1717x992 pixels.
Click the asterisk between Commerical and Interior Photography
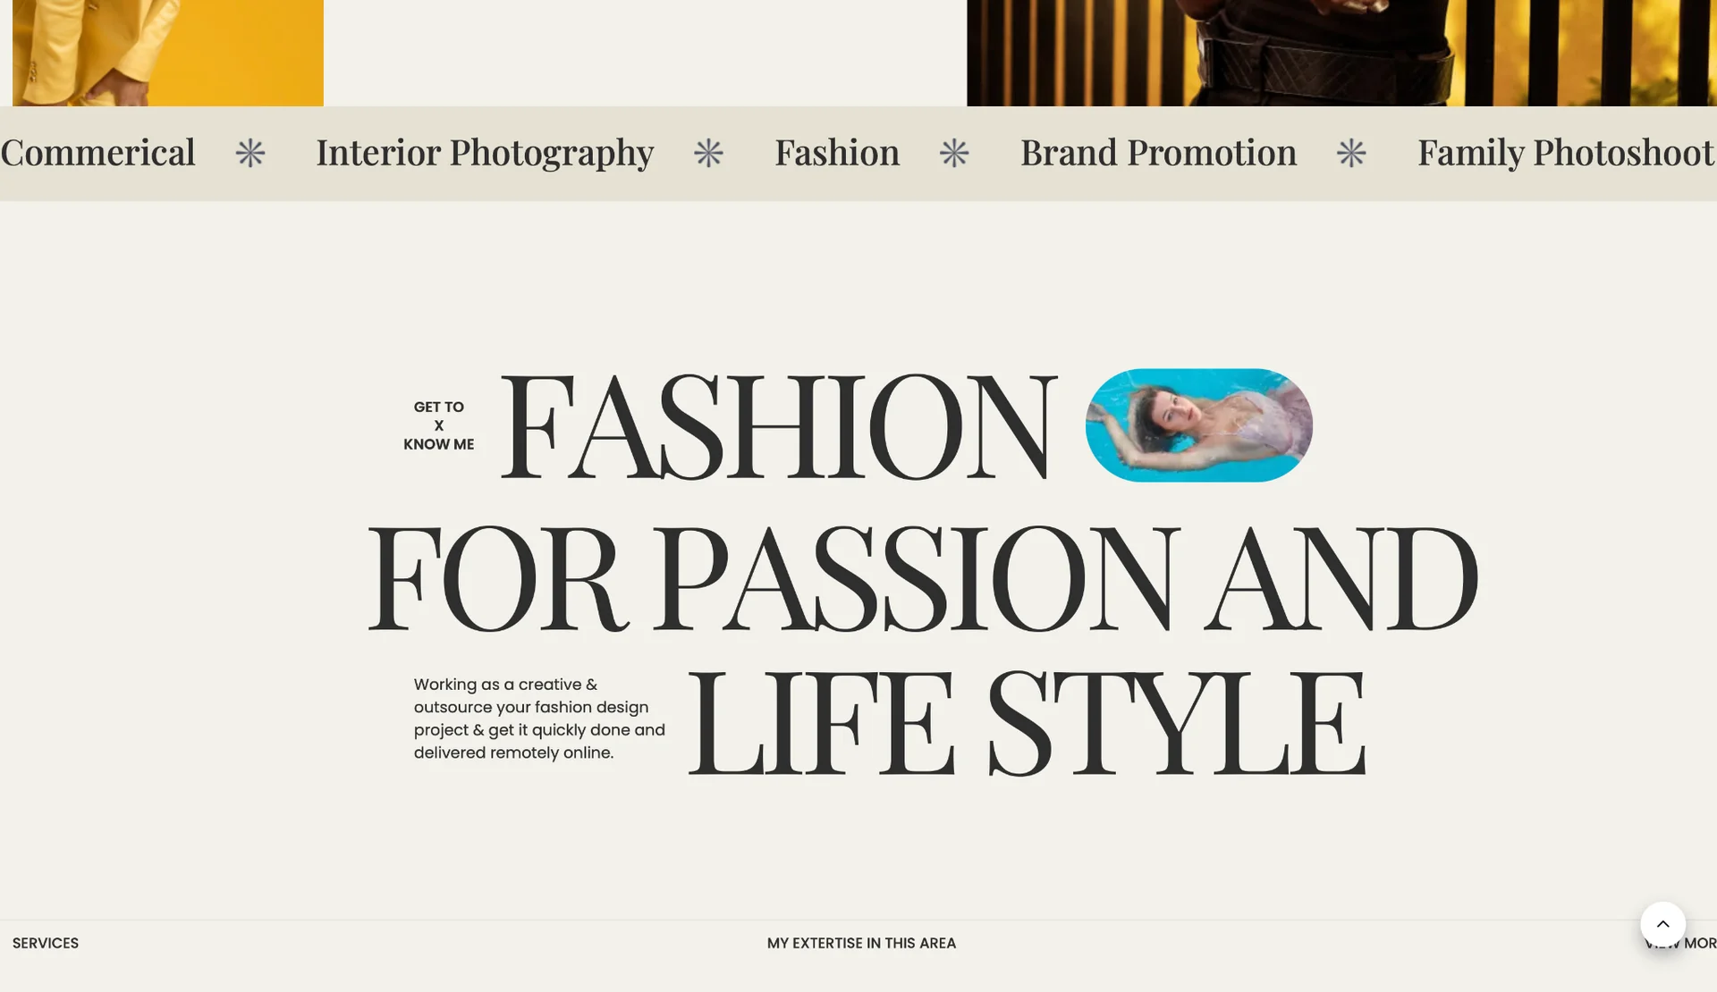(x=250, y=154)
